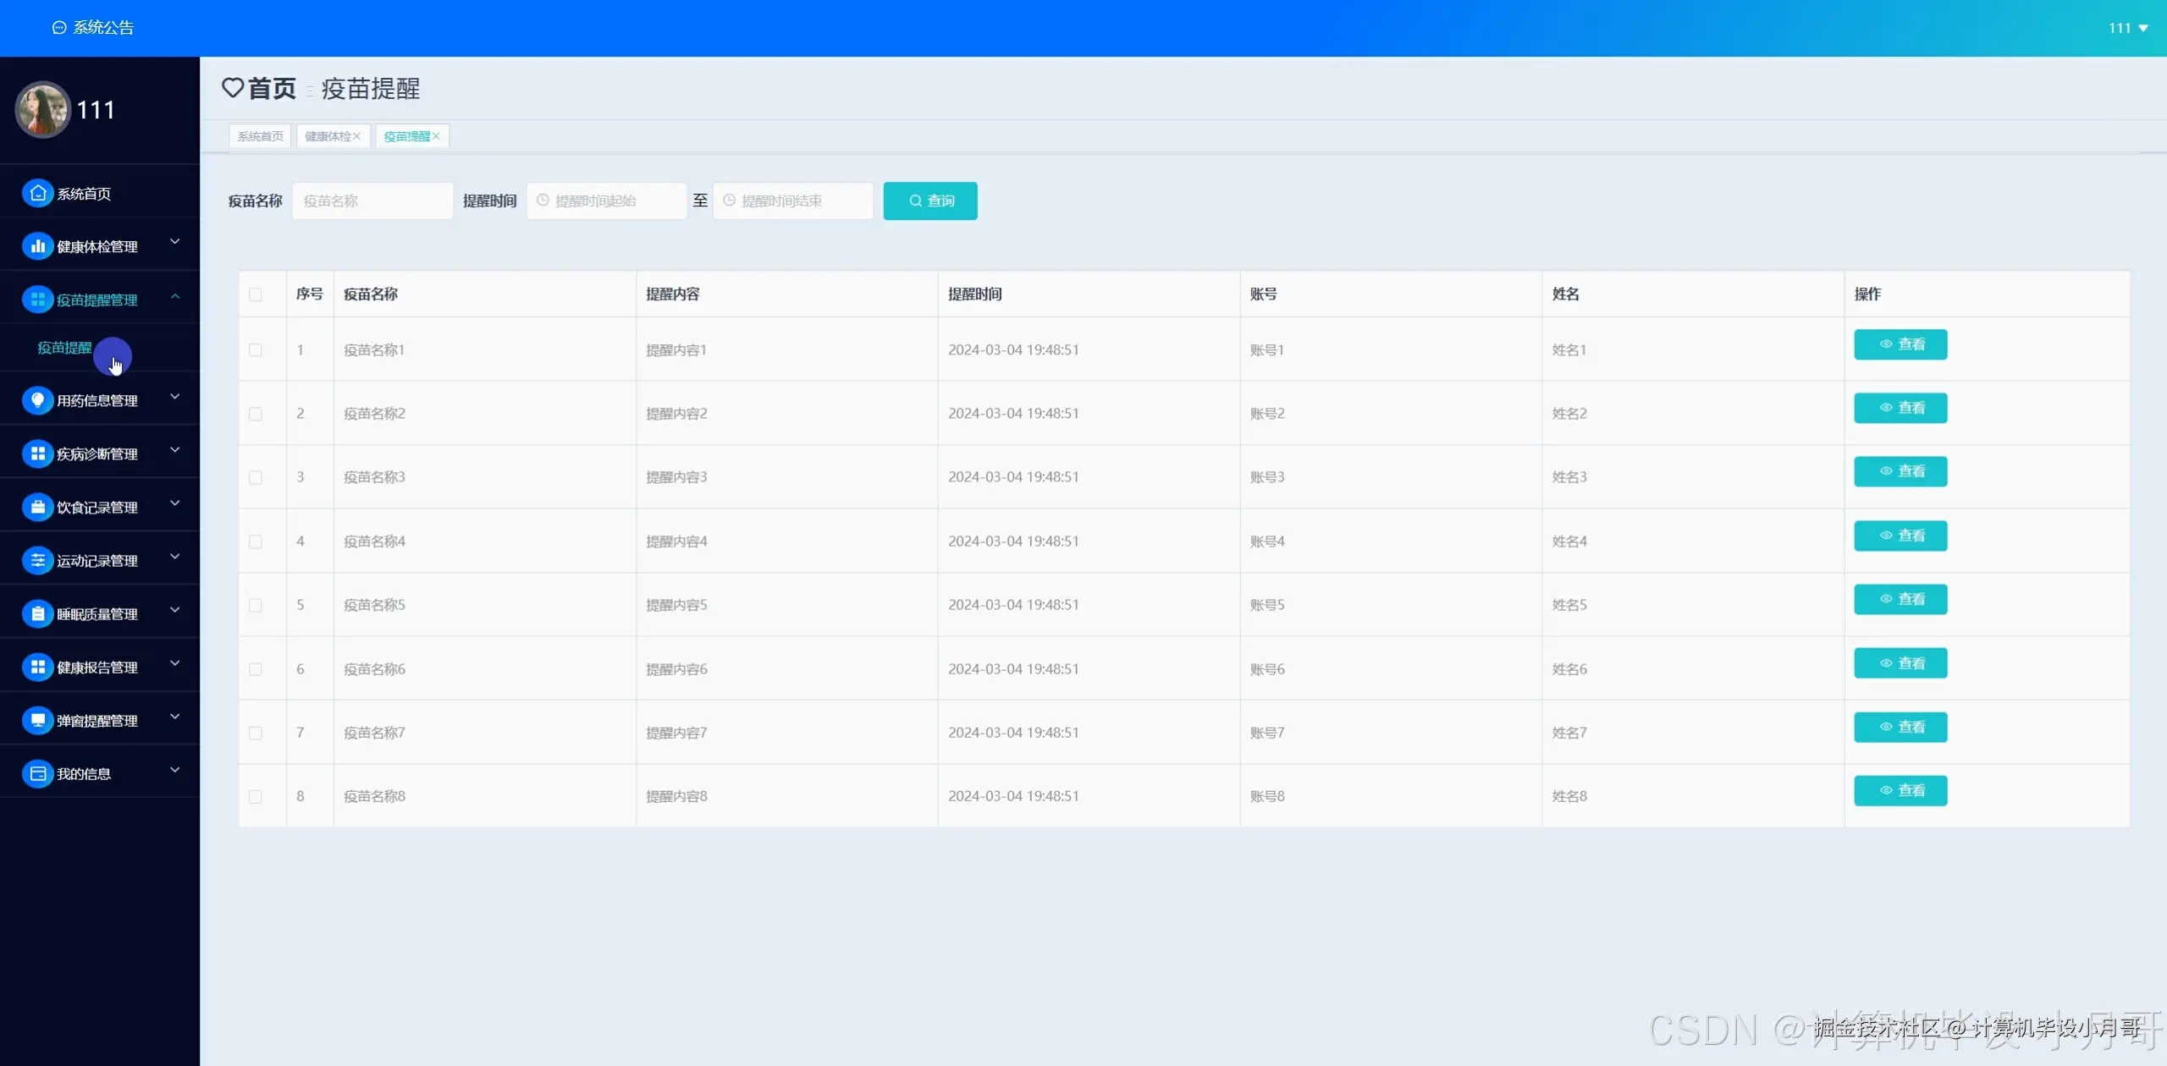Click the 饮食记录管理 briefcase icon
Image resolution: width=2167 pixels, height=1066 pixels.
pos(37,508)
